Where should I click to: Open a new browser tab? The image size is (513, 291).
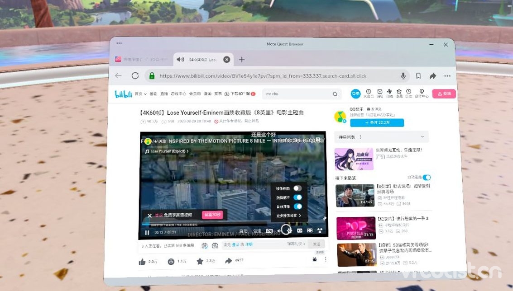pyautogui.click(x=241, y=60)
